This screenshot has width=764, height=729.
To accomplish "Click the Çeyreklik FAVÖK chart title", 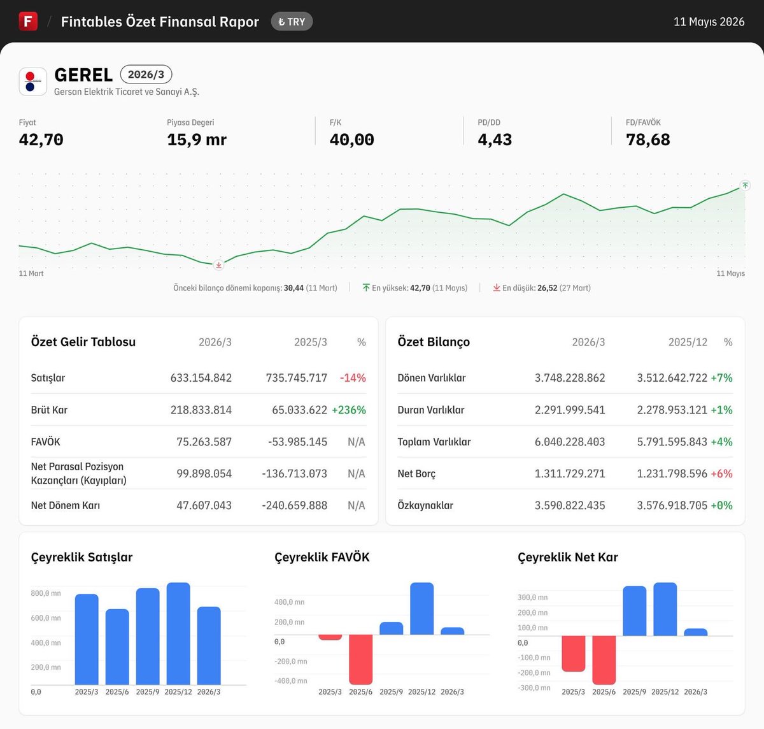I will [x=322, y=557].
